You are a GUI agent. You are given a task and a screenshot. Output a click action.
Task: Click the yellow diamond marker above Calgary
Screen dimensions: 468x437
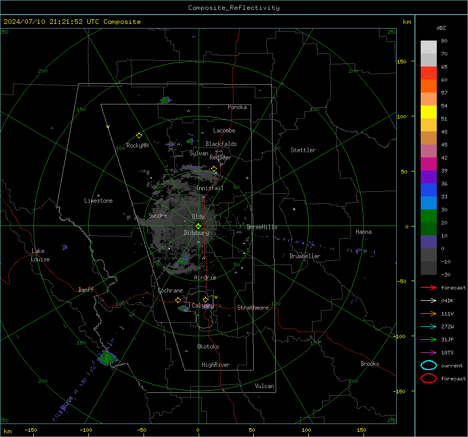click(205, 299)
